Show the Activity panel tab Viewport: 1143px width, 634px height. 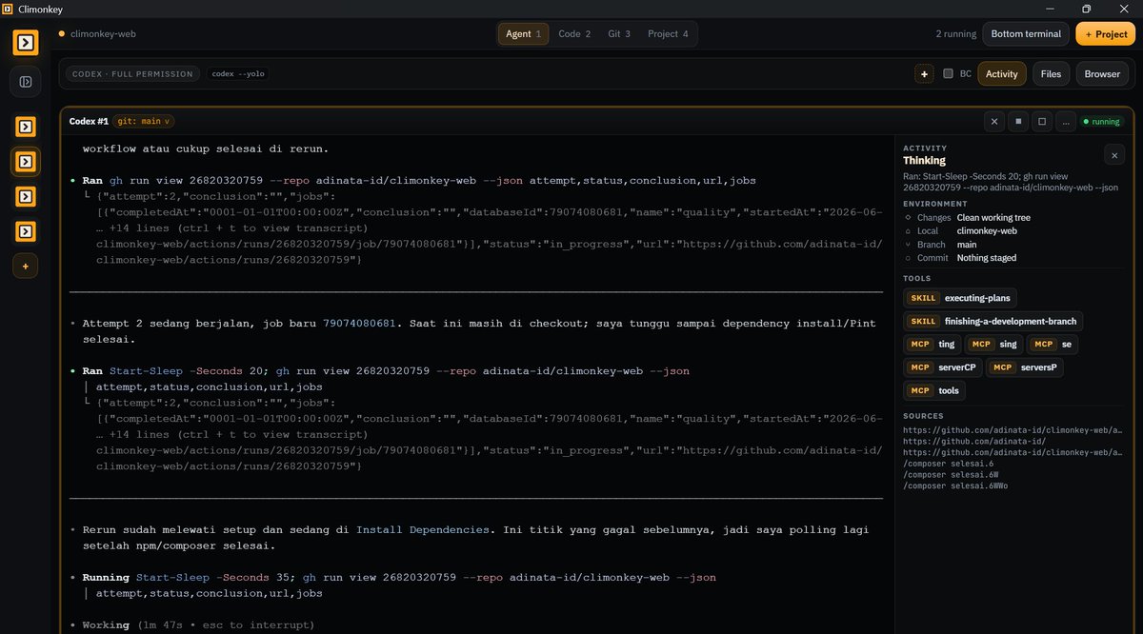tap(1002, 73)
